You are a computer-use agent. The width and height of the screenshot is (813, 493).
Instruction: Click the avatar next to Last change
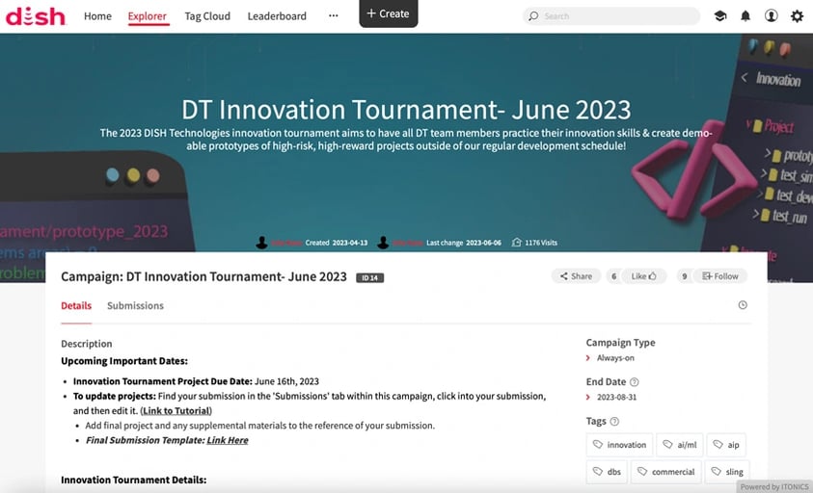click(383, 243)
